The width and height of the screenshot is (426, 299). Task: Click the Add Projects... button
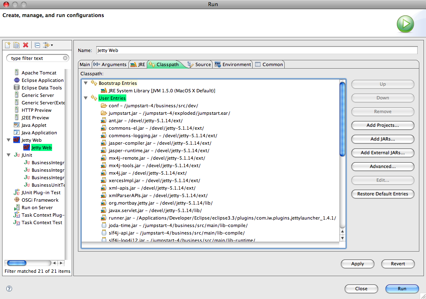click(x=383, y=125)
